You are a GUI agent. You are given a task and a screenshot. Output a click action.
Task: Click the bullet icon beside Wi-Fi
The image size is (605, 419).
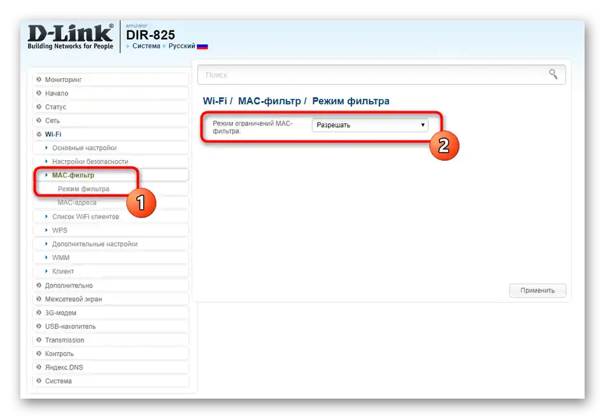point(39,134)
